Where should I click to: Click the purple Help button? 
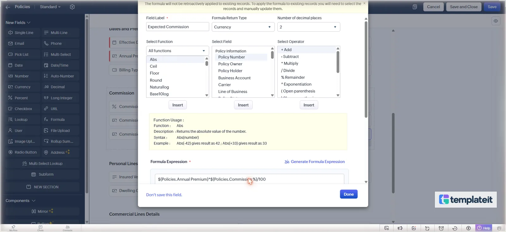[484, 228]
